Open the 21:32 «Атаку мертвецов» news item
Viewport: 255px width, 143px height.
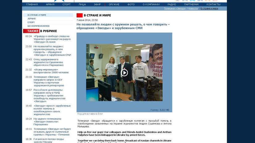click(x=51, y=71)
